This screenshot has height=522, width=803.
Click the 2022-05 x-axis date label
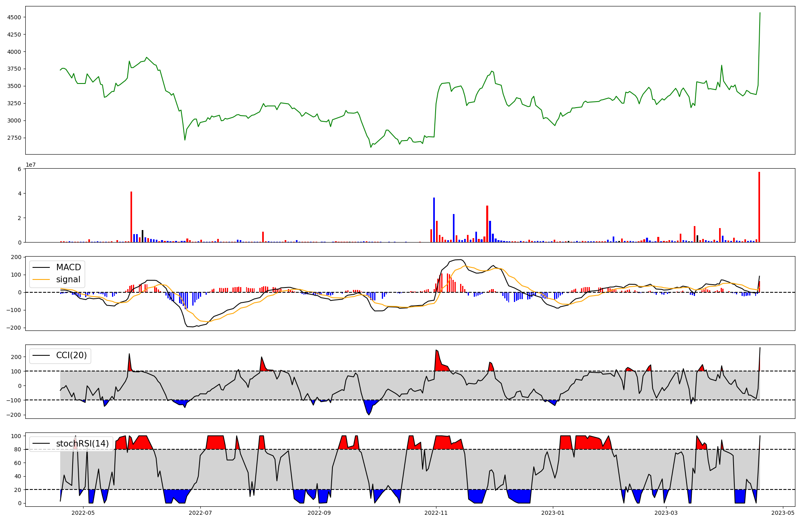pos(83,513)
